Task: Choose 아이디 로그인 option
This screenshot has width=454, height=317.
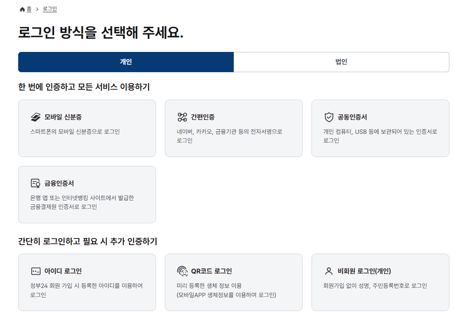Action: pos(87,282)
